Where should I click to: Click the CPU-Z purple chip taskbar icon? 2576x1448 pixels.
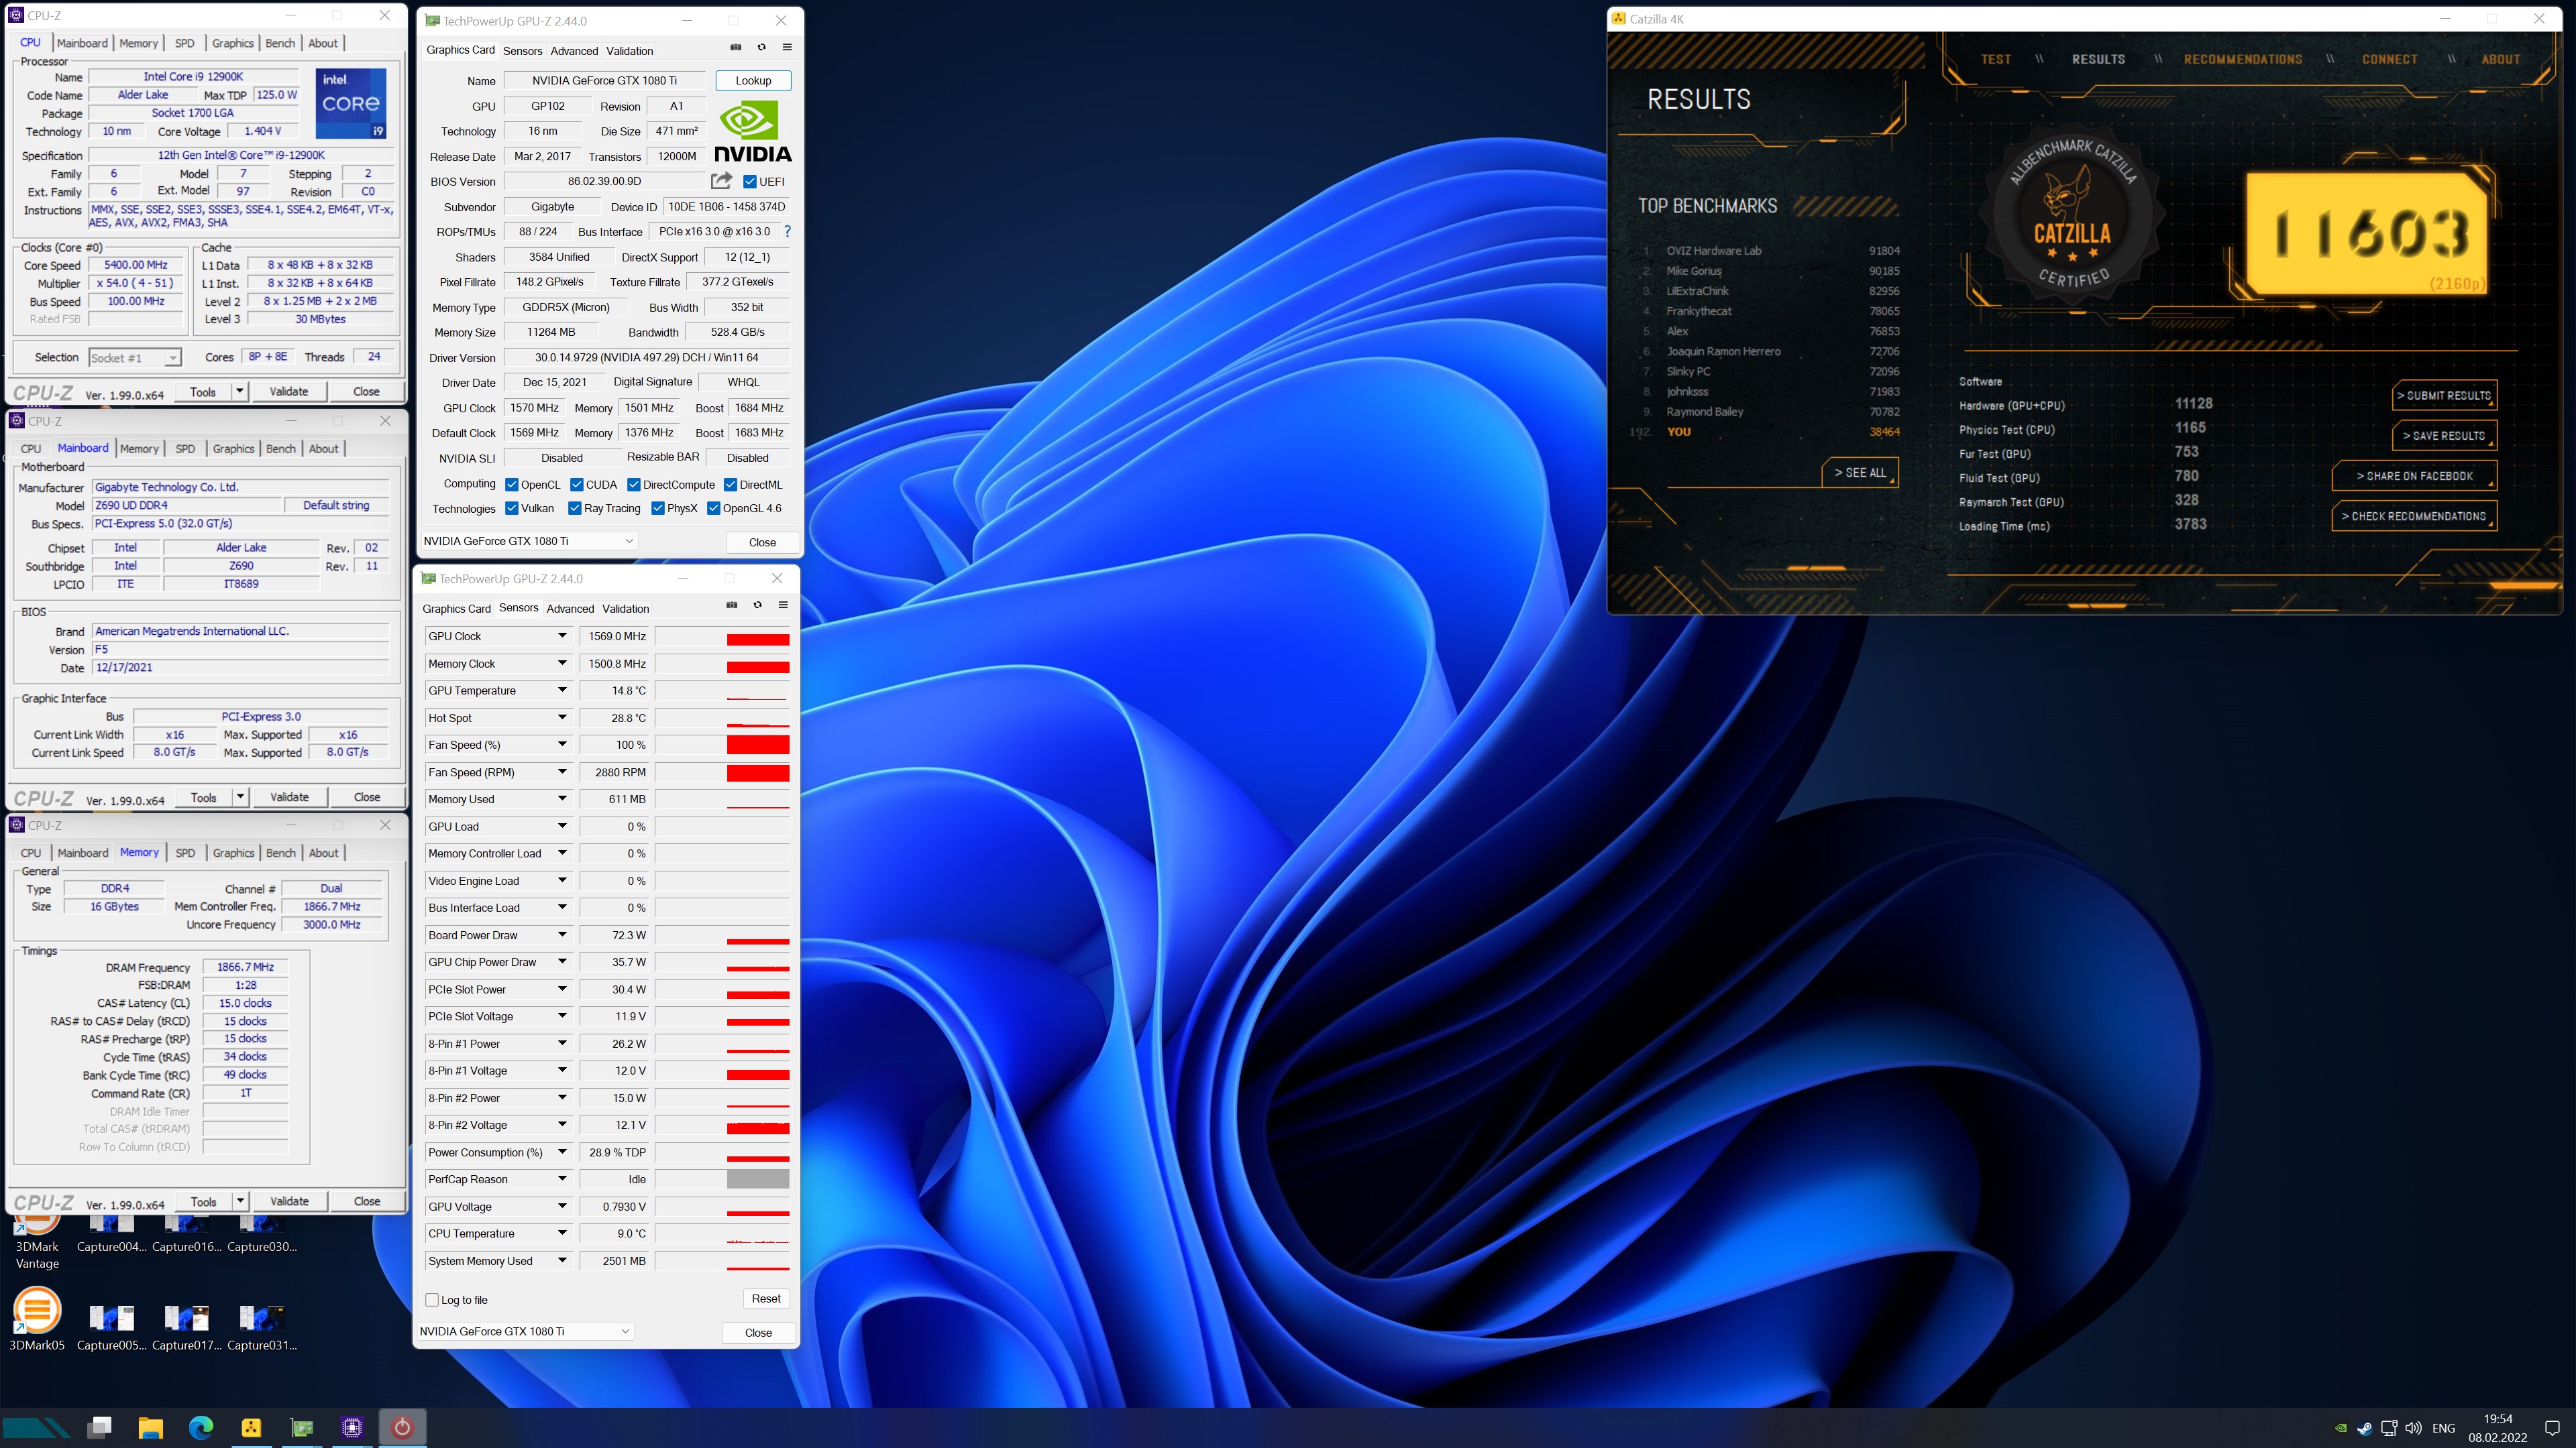point(352,1428)
